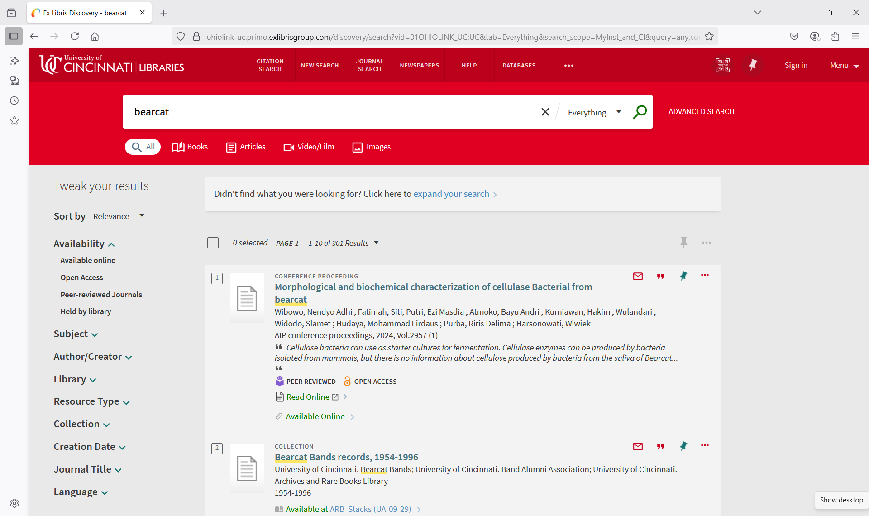The width and height of the screenshot is (869, 516).
Task: Open browsing history from the browser sidebar
Action: click(x=14, y=100)
